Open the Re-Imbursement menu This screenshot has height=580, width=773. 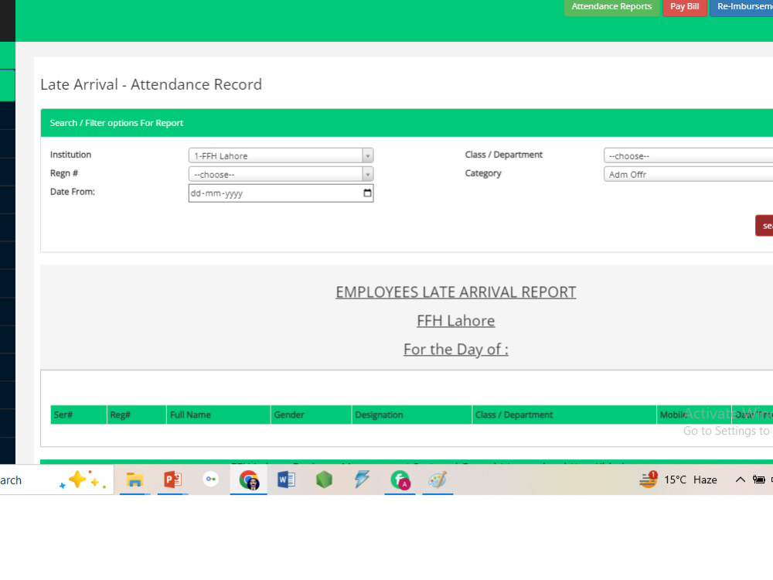(741, 7)
